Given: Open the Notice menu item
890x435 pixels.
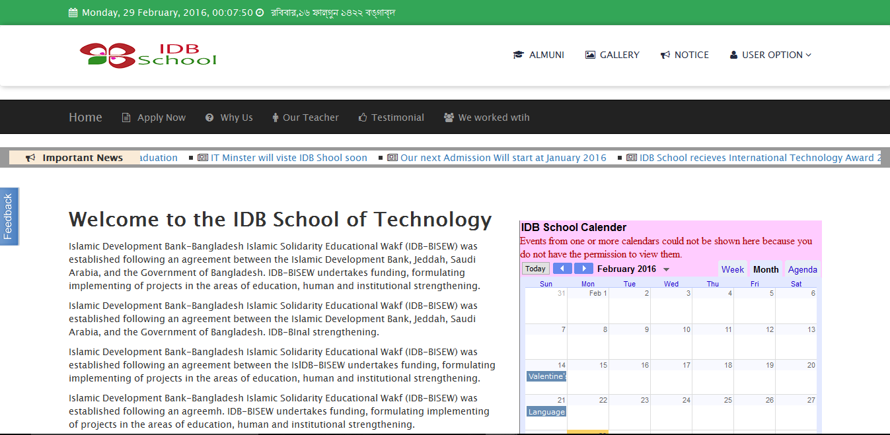Looking at the screenshot, I should point(685,55).
